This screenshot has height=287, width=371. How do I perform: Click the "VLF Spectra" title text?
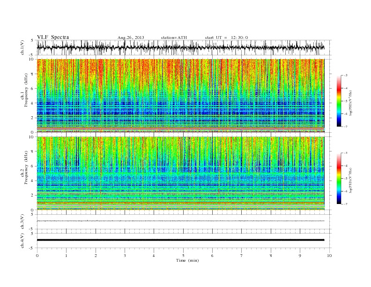(53, 37)
